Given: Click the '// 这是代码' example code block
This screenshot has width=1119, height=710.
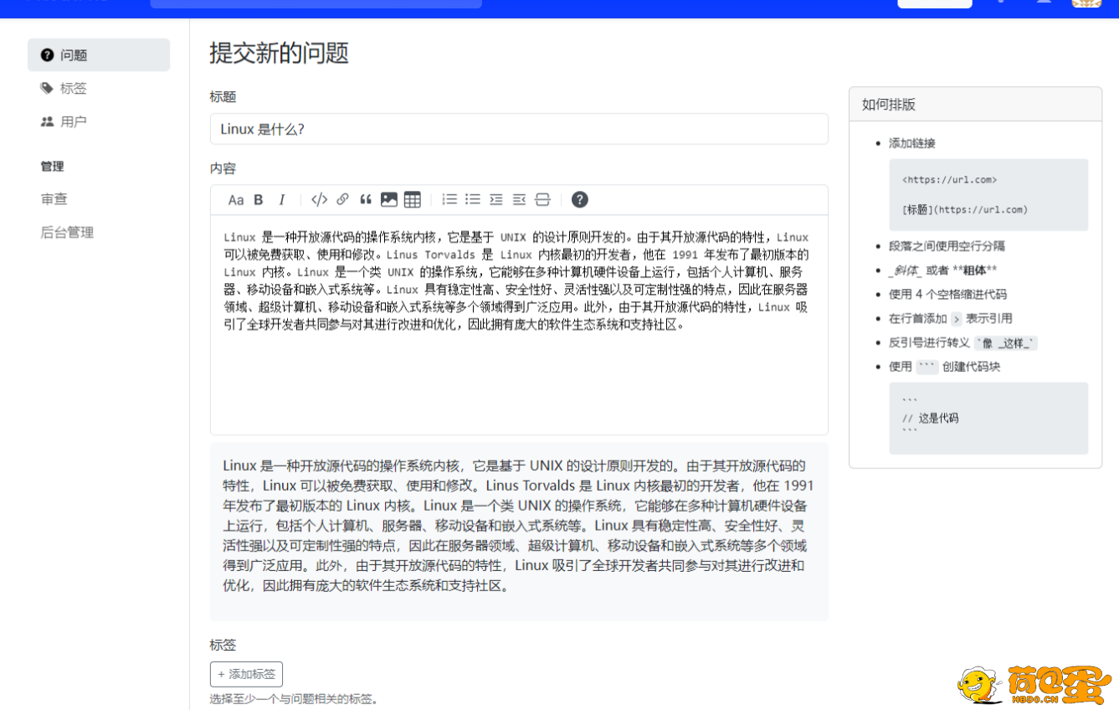Looking at the screenshot, I should (988, 419).
